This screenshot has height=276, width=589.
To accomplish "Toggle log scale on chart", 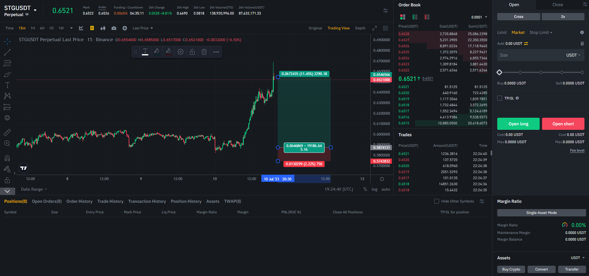I will click(375, 189).
